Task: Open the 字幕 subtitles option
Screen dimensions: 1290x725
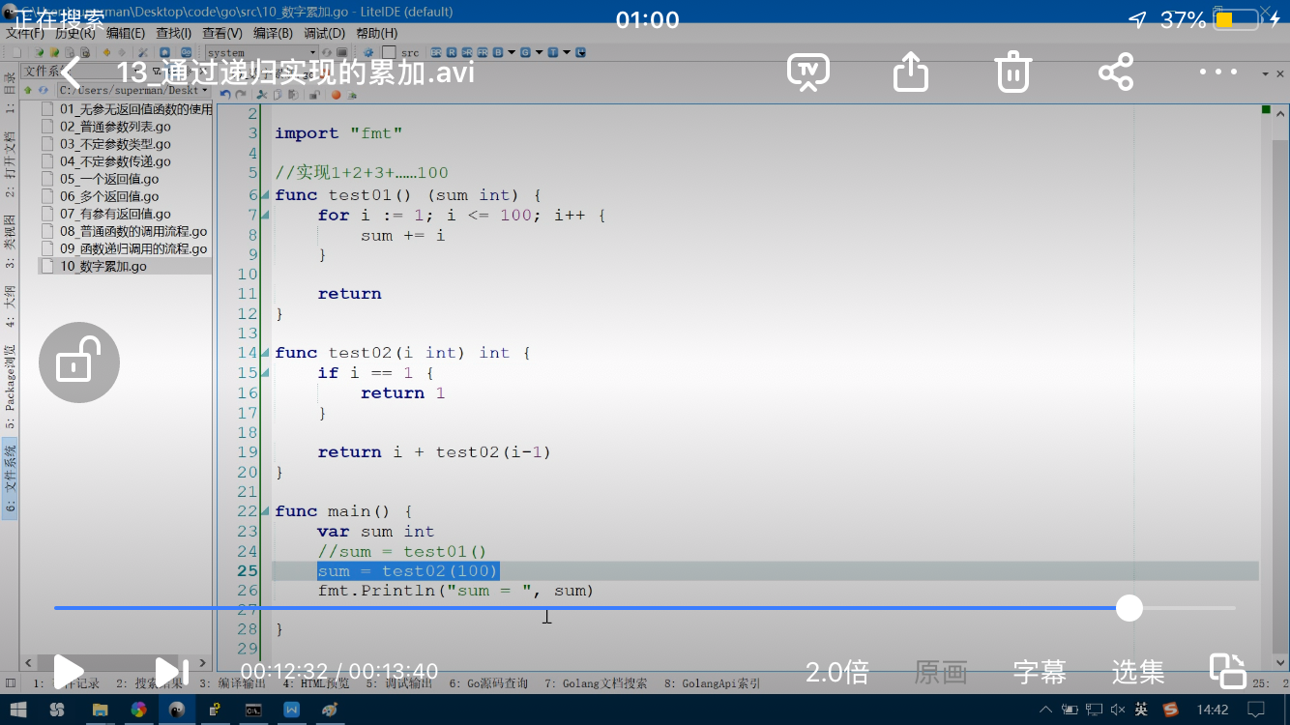Action: point(1040,672)
